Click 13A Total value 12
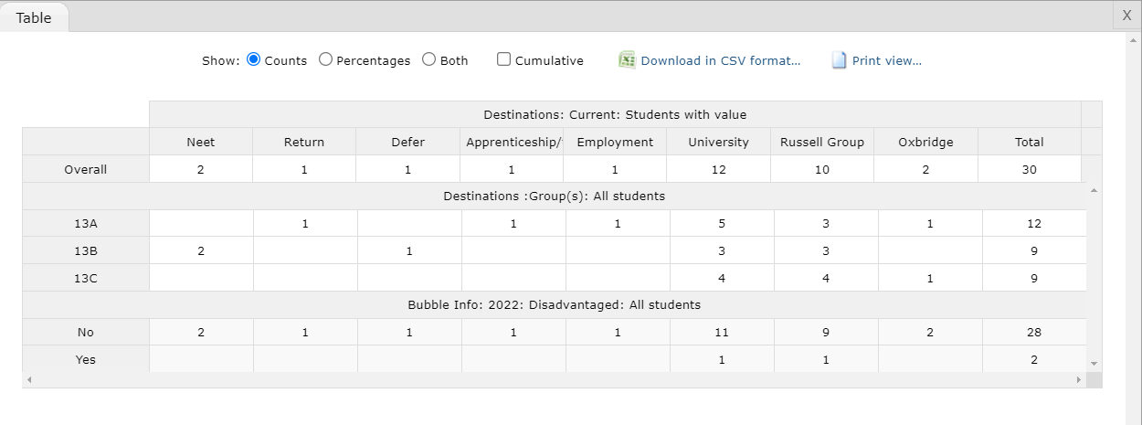This screenshot has height=425, width=1142. click(x=1034, y=223)
